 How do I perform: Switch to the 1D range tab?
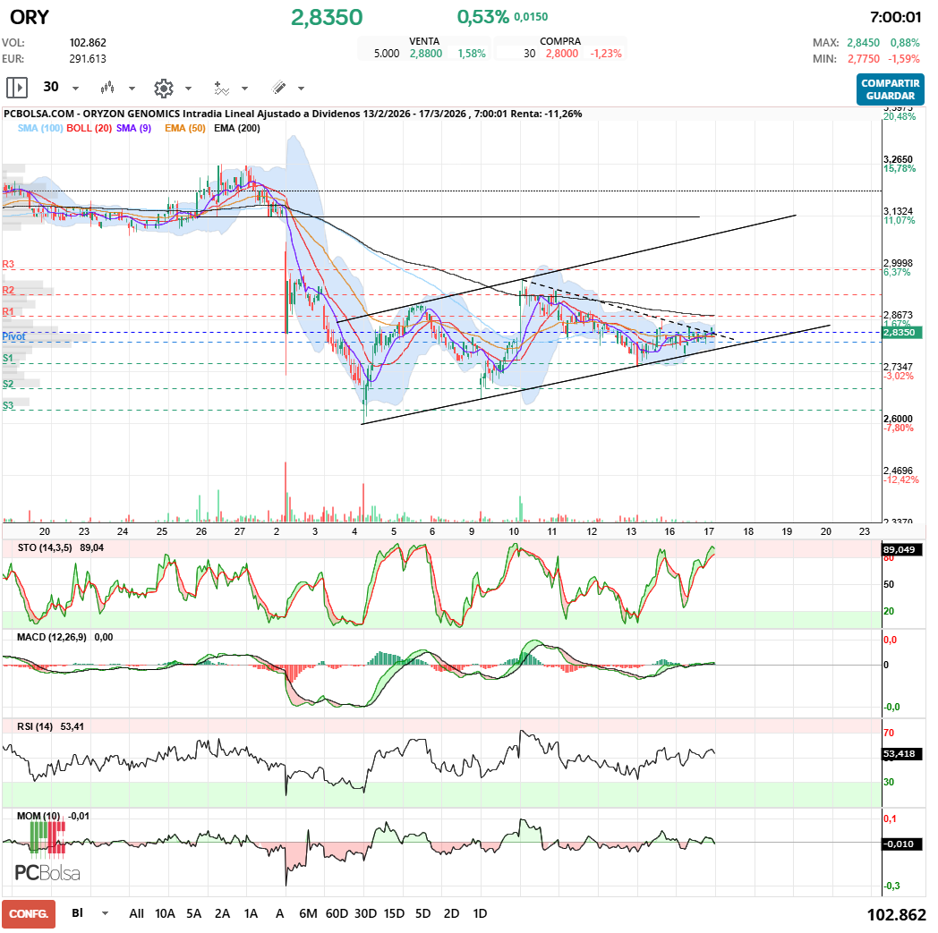[480, 913]
